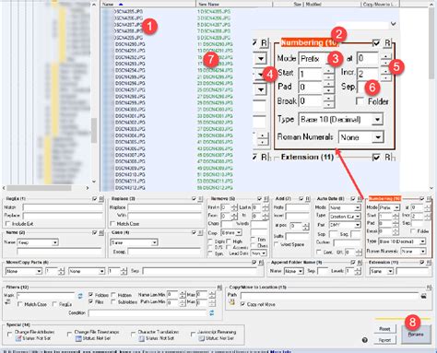Click the refresh icon beside the Mask field

(80, 296)
